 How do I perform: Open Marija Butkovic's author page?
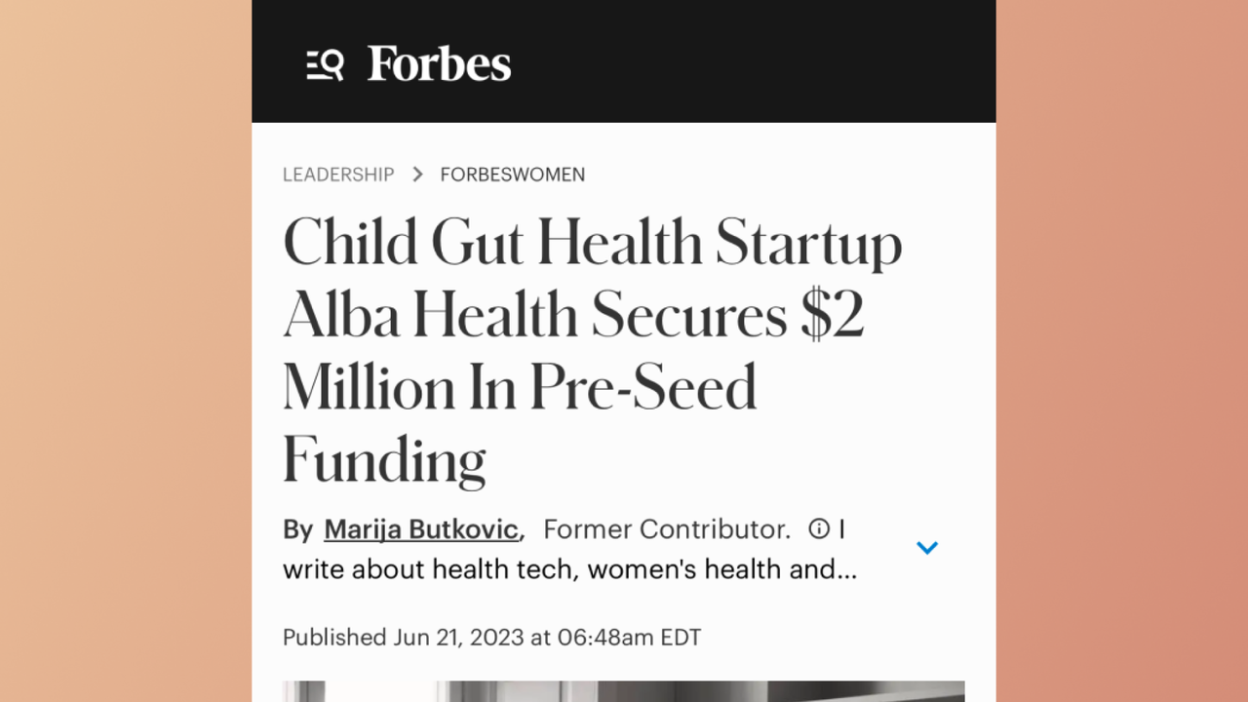(420, 529)
